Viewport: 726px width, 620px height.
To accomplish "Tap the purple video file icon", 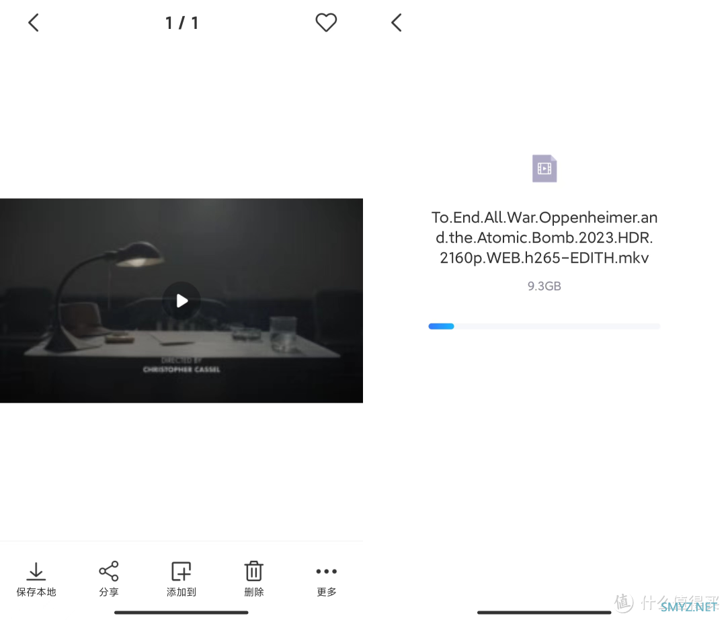I will click(x=544, y=169).
